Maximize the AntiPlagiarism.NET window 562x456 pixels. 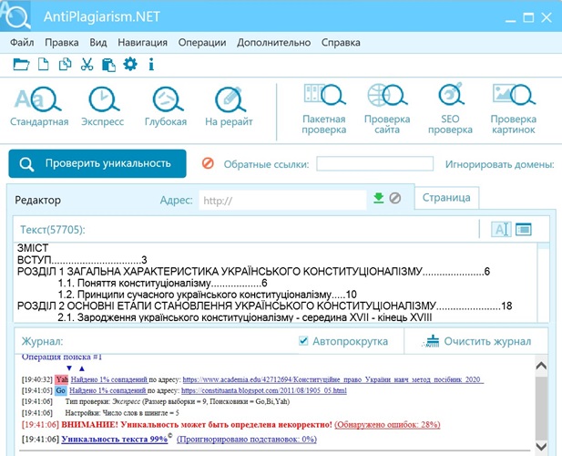(528, 17)
